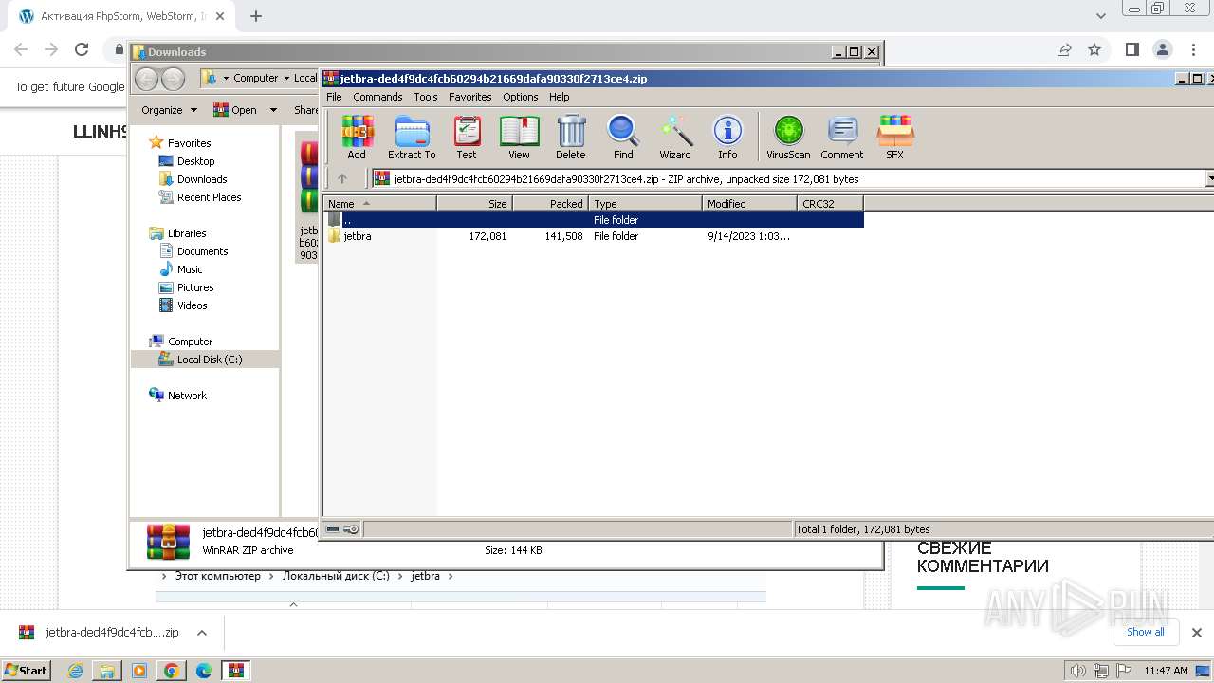The width and height of the screenshot is (1214, 683).
Task: Select the Delete trash can icon
Action: click(x=571, y=137)
